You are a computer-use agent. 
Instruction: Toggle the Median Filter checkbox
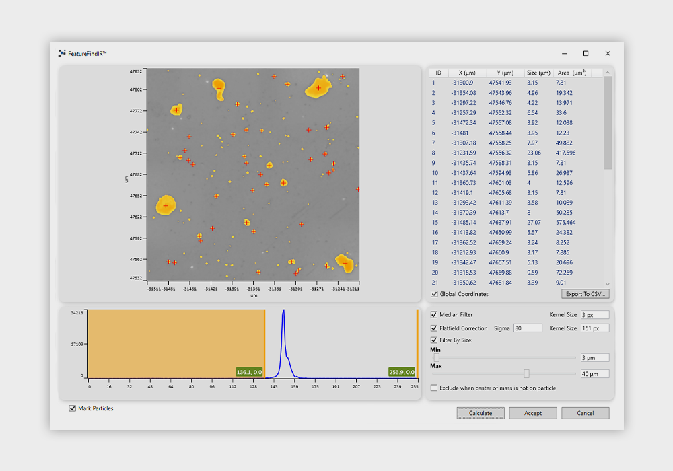point(434,315)
